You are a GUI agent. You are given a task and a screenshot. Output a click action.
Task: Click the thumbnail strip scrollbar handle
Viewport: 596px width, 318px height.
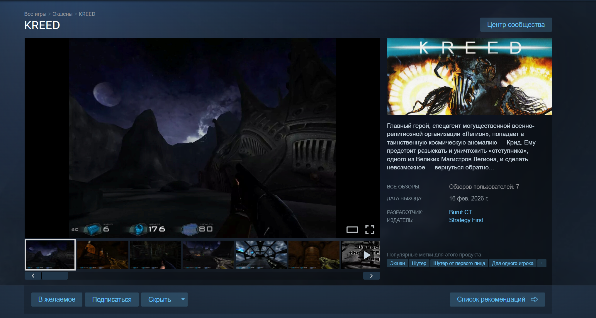pos(55,276)
